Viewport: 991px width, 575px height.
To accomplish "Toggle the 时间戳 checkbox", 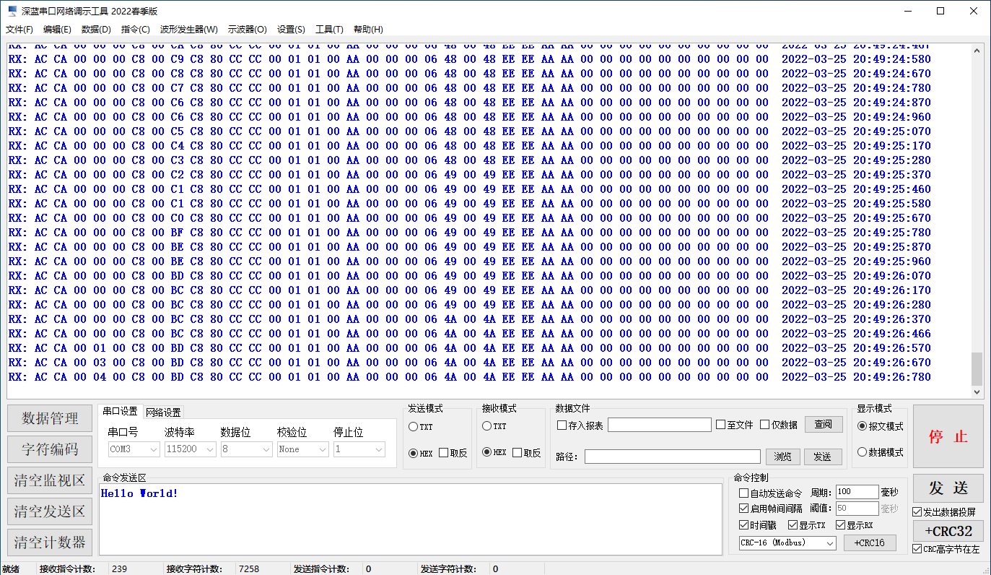I will tap(744, 525).
